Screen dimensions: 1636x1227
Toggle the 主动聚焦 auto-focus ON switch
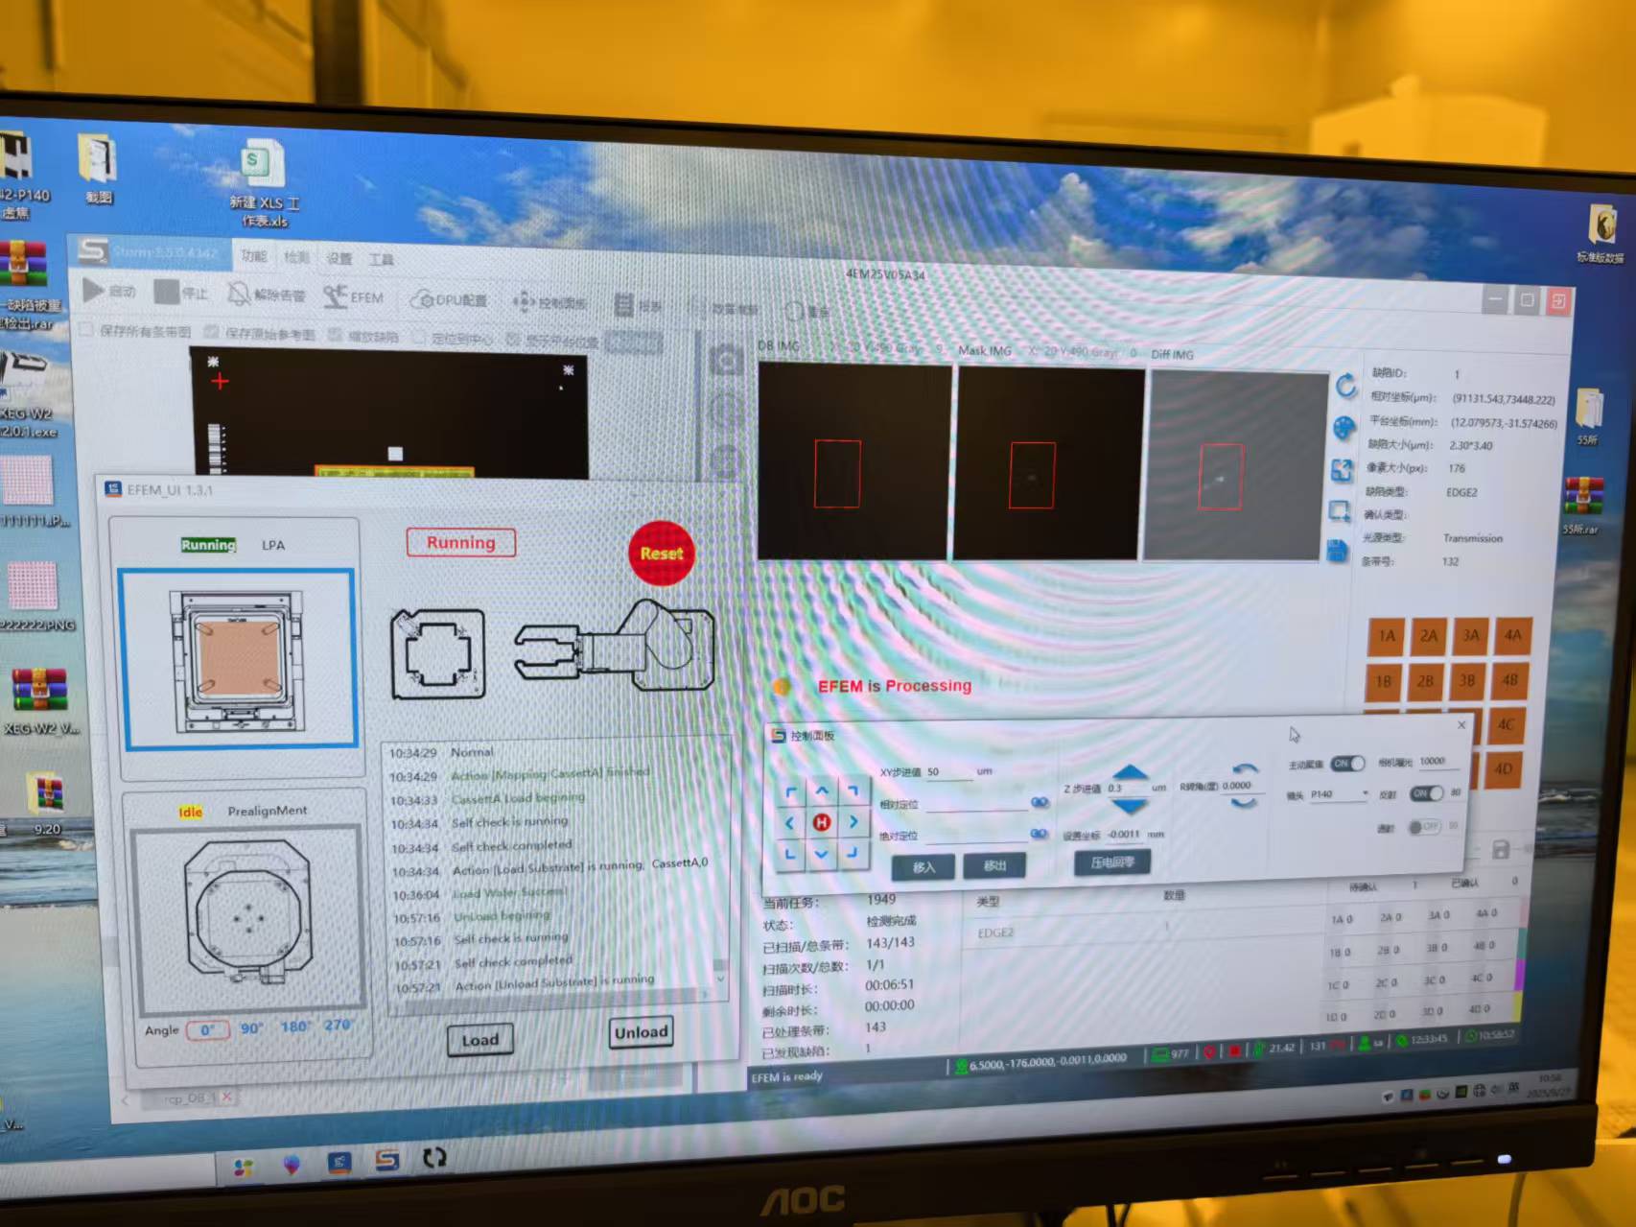pyautogui.click(x=1347, y=764)
